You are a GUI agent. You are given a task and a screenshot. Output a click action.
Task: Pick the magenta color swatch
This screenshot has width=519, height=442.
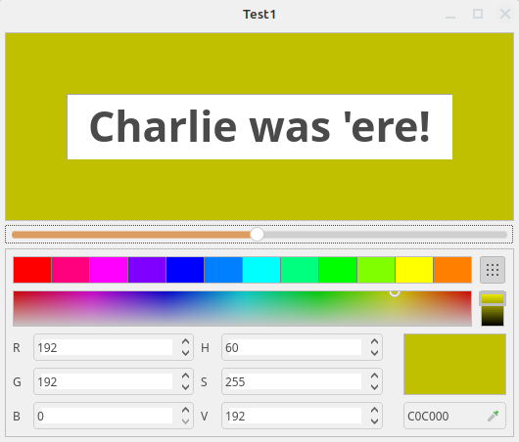(109, 270)
